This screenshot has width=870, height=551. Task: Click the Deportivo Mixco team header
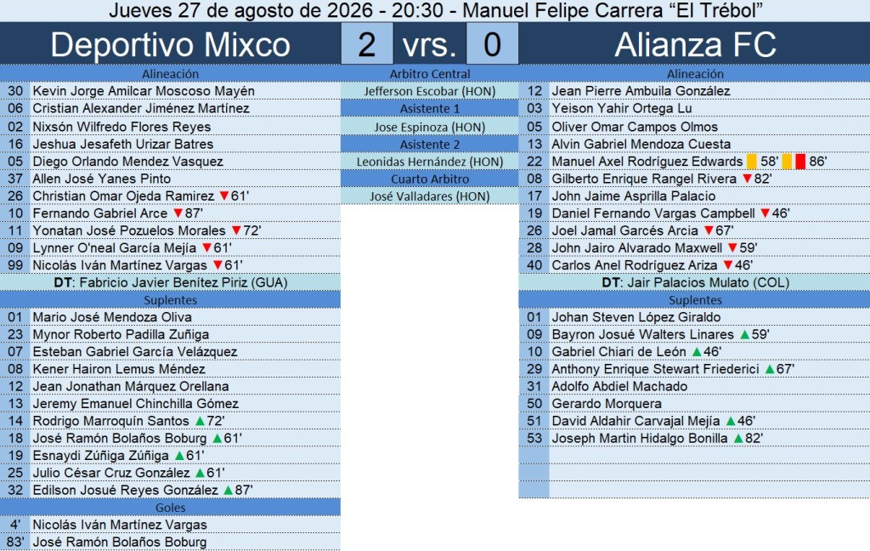coord(170,44)
